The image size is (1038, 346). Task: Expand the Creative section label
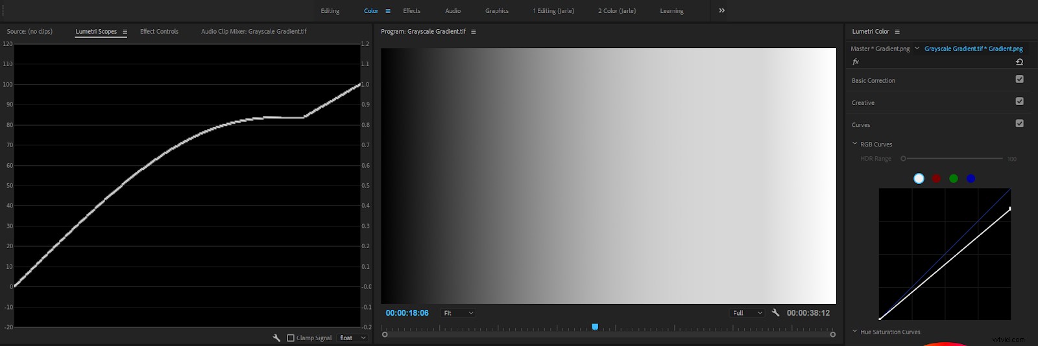coord(863,102)
